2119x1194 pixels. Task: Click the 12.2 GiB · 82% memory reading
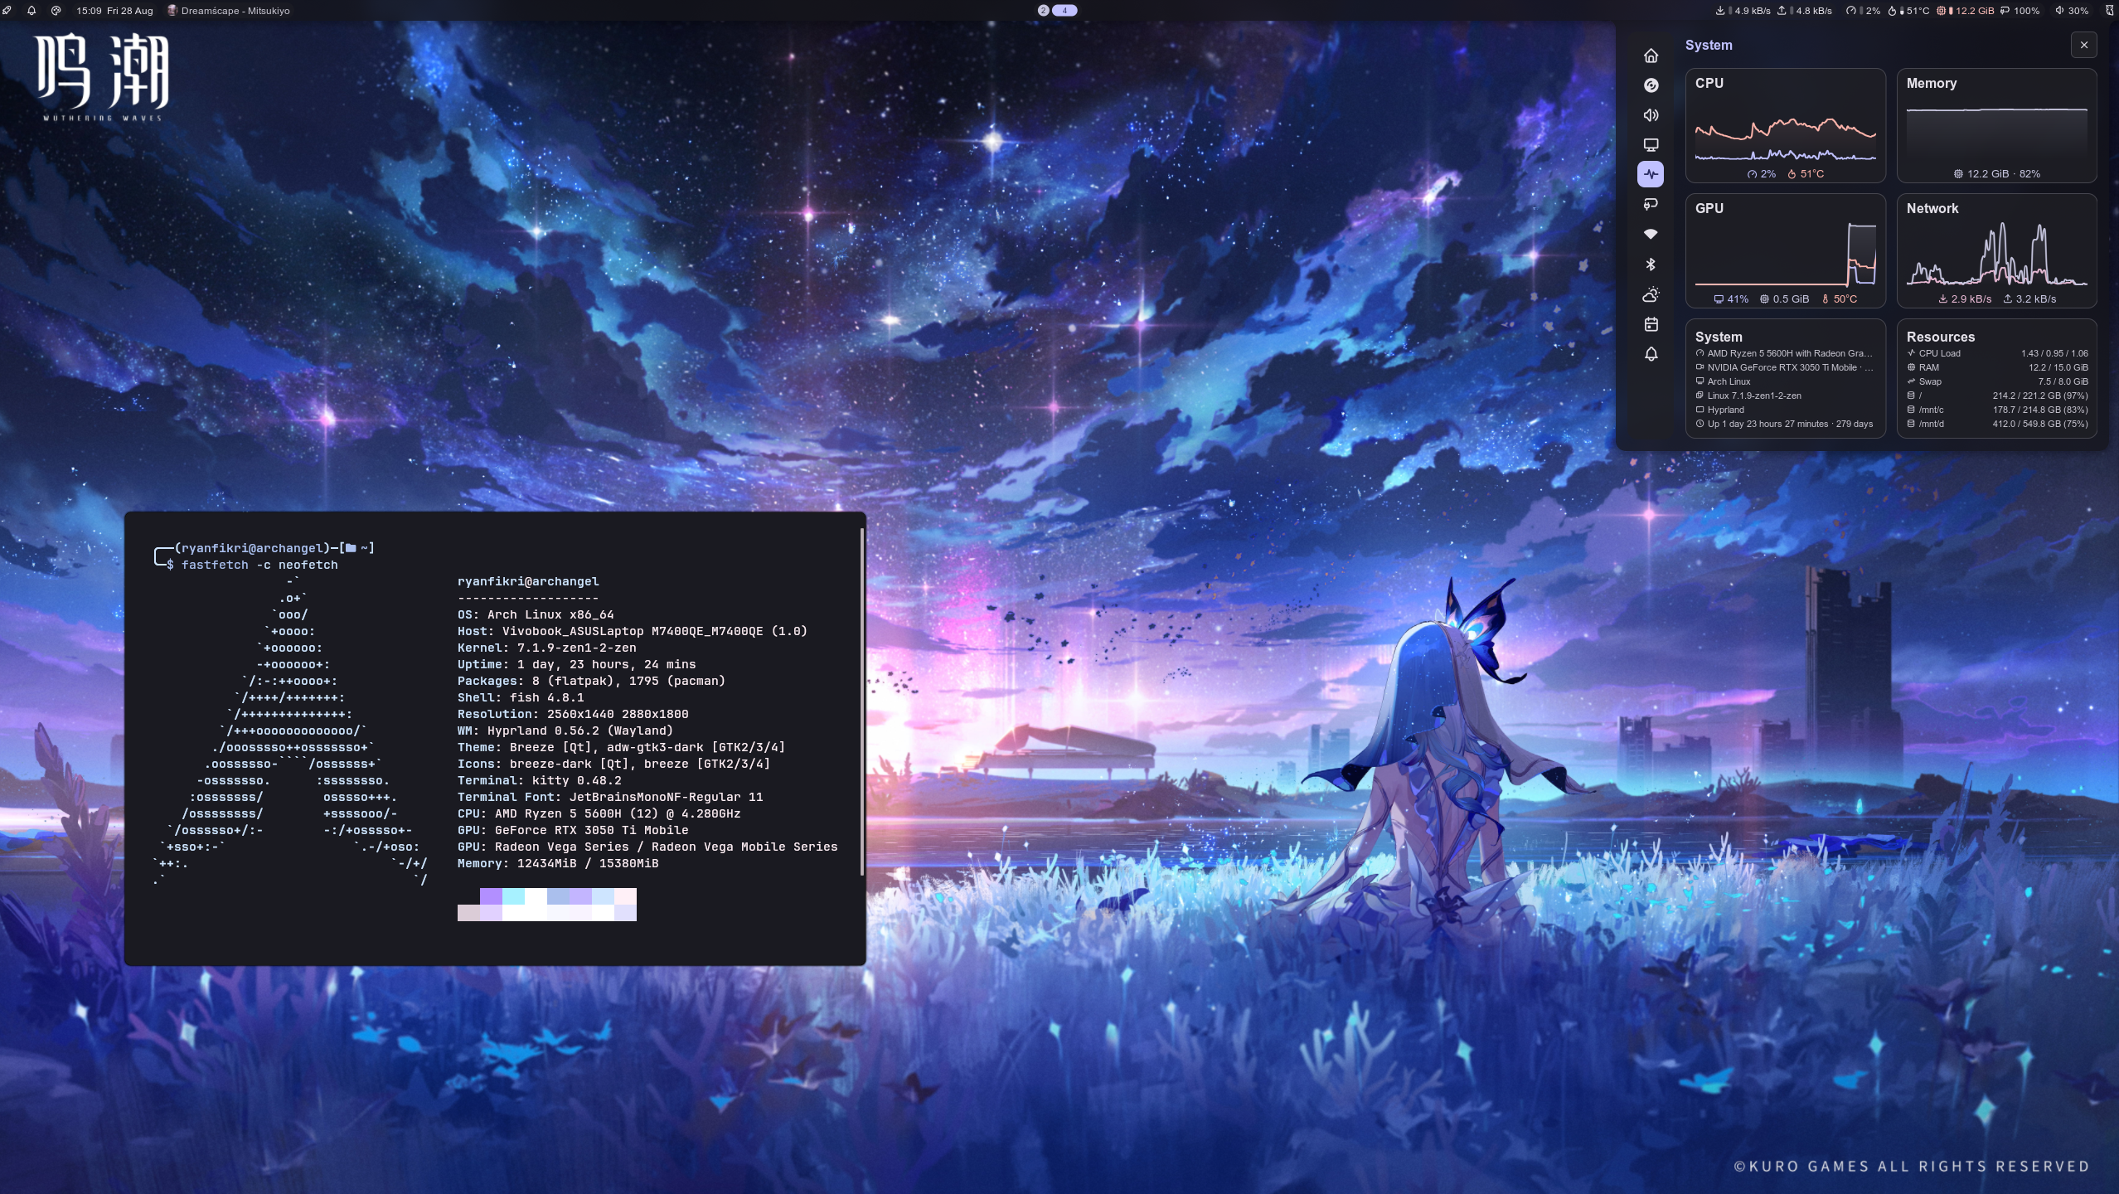tap(1996, 174)
